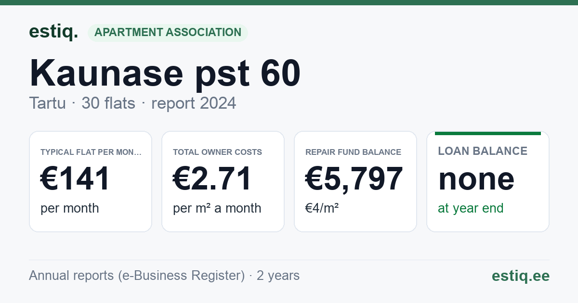Click the TYPICAL FLAT PER MON… card label
The image size is (578, 303).
coord(91,152)
